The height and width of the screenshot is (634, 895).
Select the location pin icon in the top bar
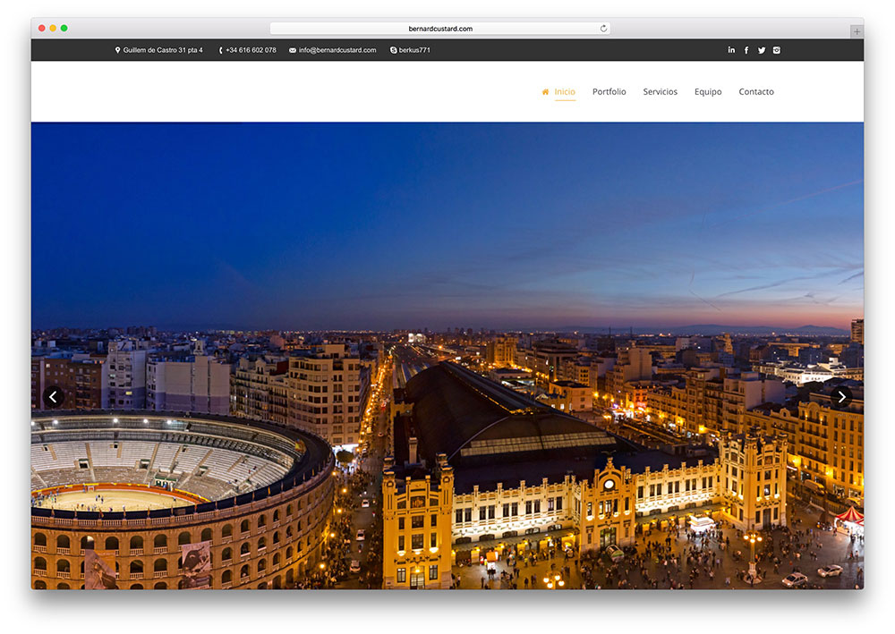(116, 50)
